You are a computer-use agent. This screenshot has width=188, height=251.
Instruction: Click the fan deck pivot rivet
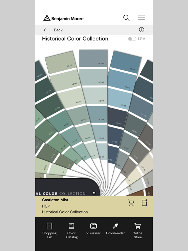94,192
